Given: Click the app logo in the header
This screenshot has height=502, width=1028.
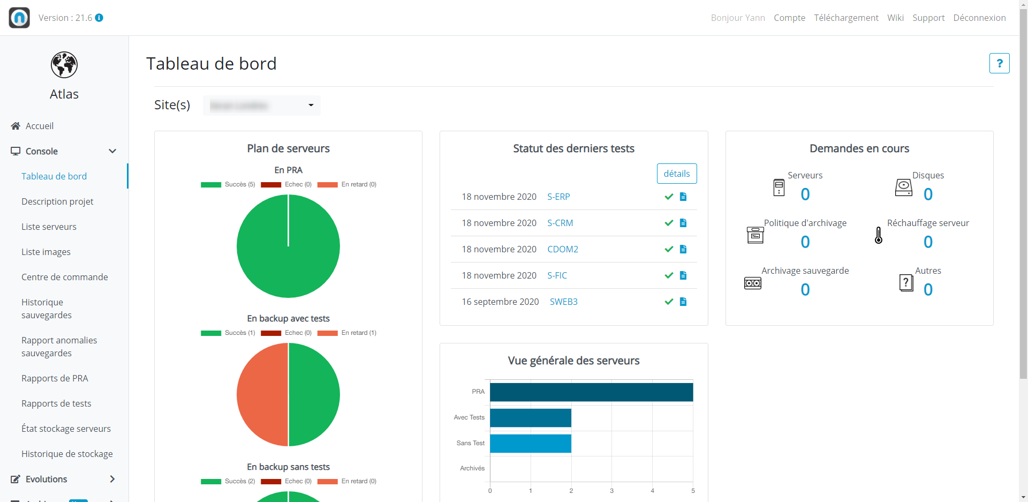Looking at the screenshot, I should 19,18.
